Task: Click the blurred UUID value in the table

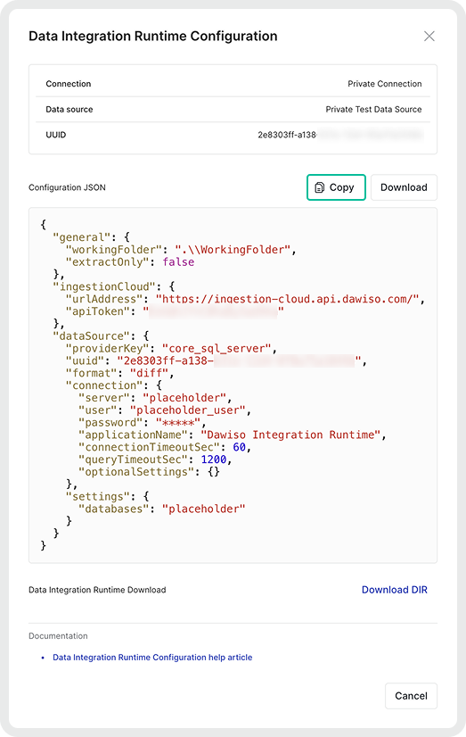Action: click(x=340, y=135)
